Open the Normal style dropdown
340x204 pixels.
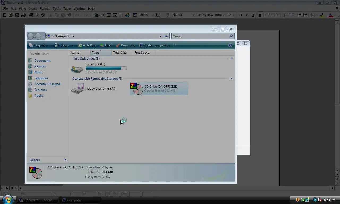[193, 15]
